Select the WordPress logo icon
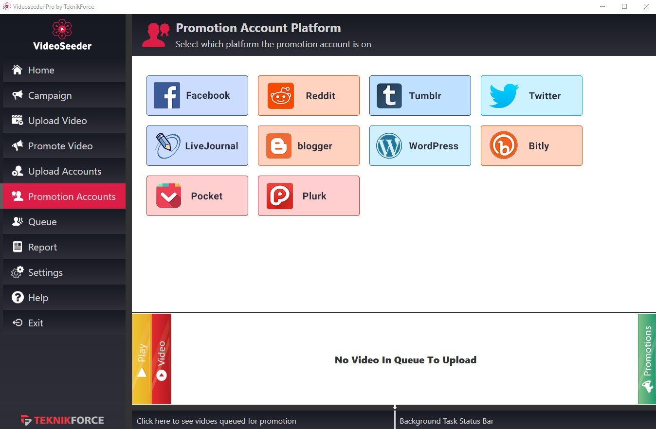 point(389,146)
